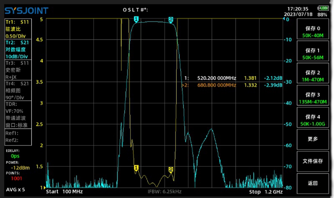This screenshot has height=198, width=334.
Task: Select the 保存 0 slot 50K-40M
Action: [x=312, y=32]
